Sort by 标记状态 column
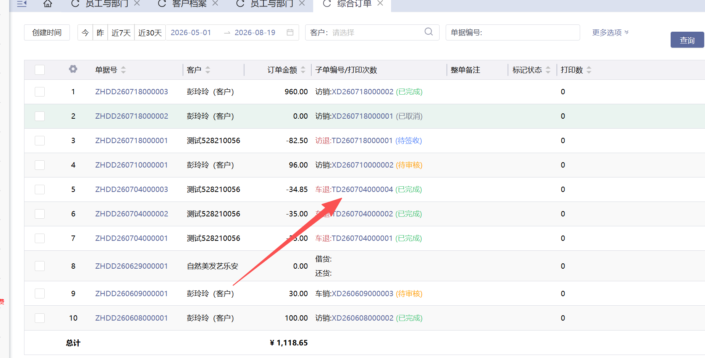 pyautogui.click(x=548, y=70)
